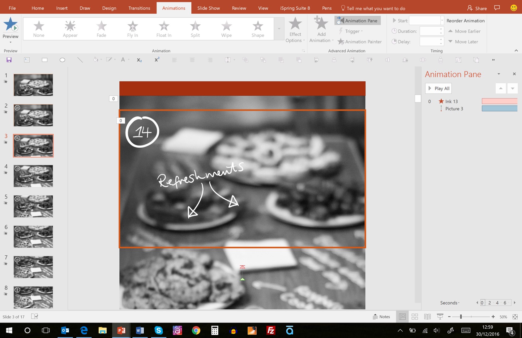The width and height of the screenshot is (522, 338).
Task: Toggle Normal view in the status bar
Action: (402, 316)
